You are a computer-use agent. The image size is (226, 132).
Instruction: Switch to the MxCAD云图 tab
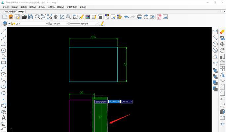tap(10, 12)
